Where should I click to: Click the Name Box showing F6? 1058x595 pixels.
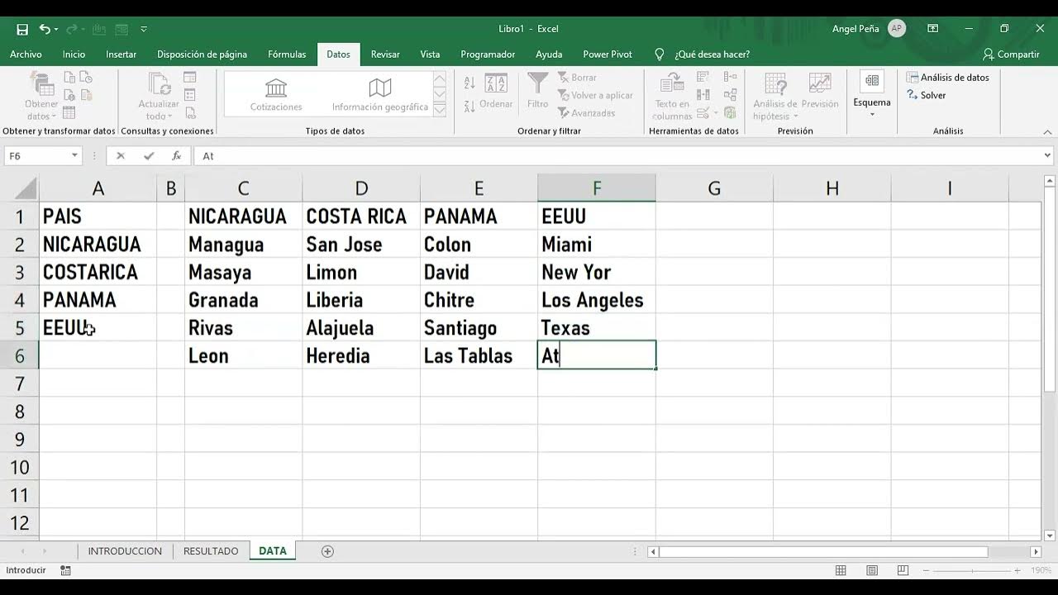[x=36, y=155]
